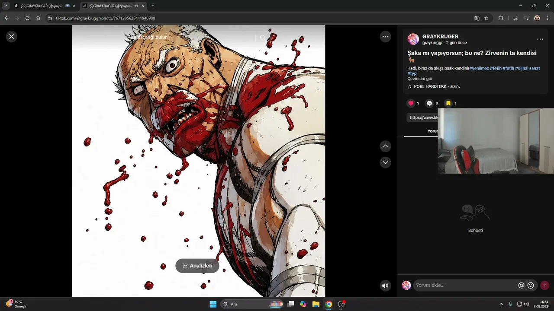Image resolution: width=554 pixels, height=311 pixels.
Task: Go to the next post with the down arrow
Action: tap(385, 162)
